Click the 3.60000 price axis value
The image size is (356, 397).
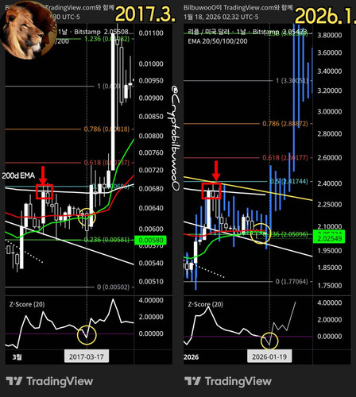pyautogui.click(x=330, y=52)
